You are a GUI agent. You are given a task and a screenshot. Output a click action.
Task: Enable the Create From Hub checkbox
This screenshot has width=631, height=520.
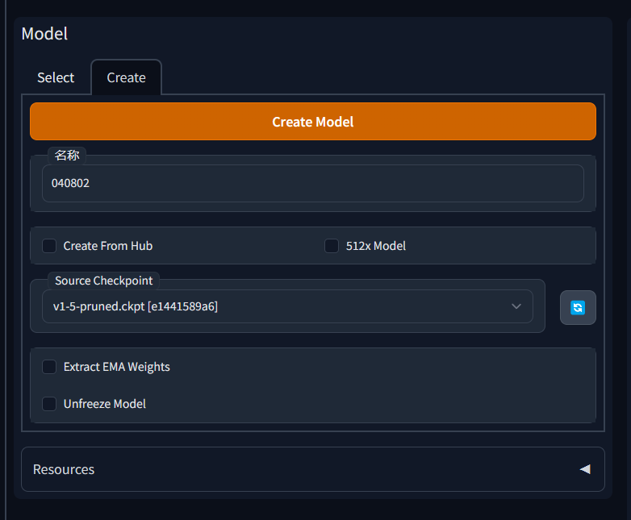[49, 246]
